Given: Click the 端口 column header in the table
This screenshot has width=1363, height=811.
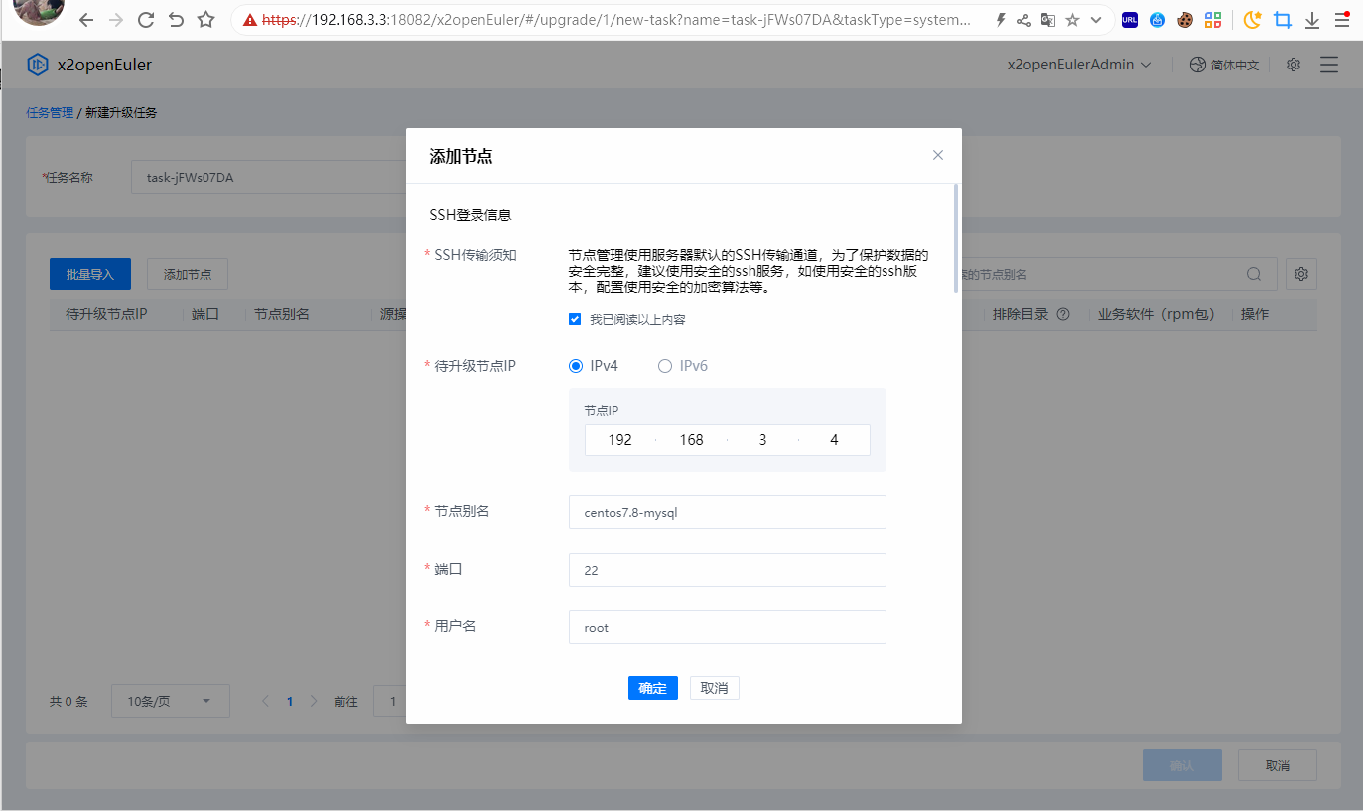Looking at the screenshot, I should 205,314.
